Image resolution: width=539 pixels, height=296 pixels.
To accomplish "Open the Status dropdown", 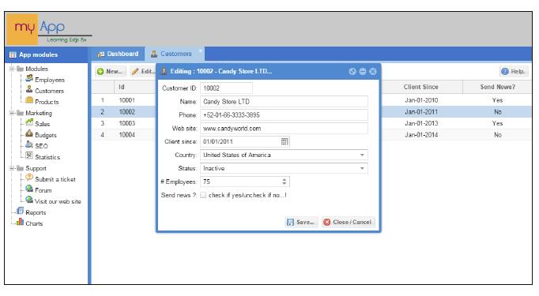I will tap(362, 168).
